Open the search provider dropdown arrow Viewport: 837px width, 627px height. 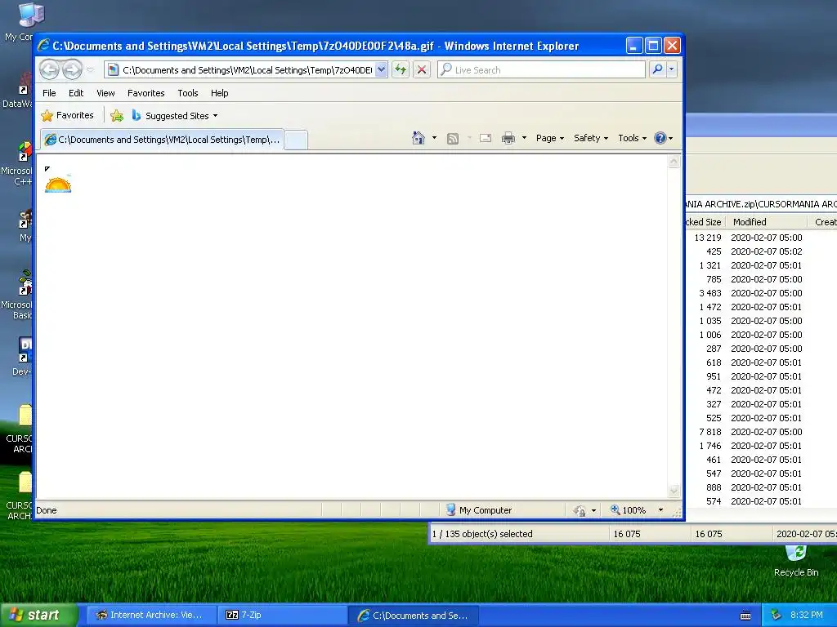pyautogui.click(x=672, y=69)
